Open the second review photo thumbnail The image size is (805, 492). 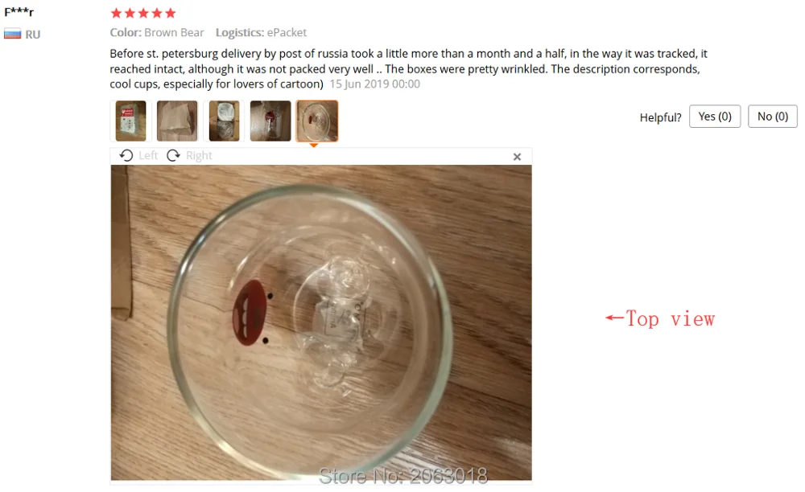(x=177, y=121)
